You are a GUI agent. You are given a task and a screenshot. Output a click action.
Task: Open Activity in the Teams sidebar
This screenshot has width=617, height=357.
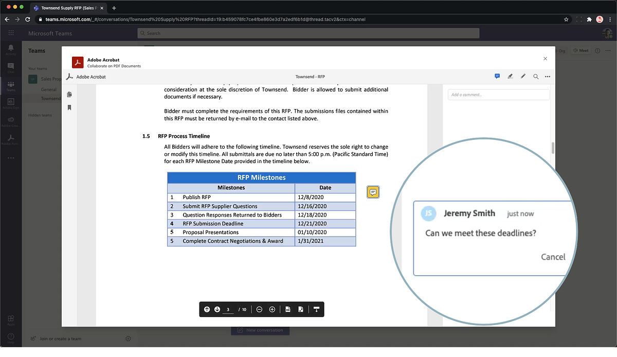tap(11, 50)
